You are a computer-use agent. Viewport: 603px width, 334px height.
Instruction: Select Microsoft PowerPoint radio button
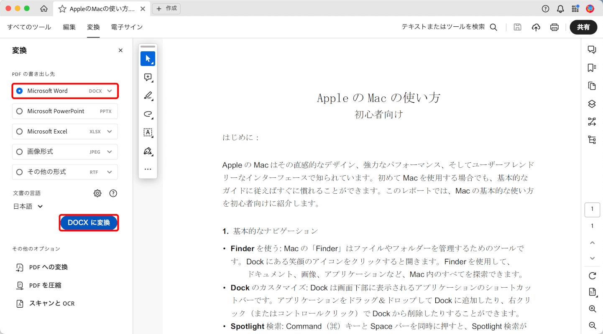point(19,111)
